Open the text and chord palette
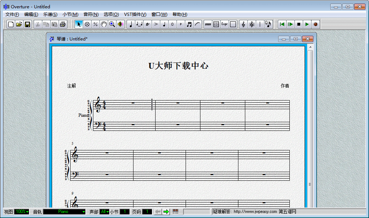This screenshot has height=218, width=369. 216,24
